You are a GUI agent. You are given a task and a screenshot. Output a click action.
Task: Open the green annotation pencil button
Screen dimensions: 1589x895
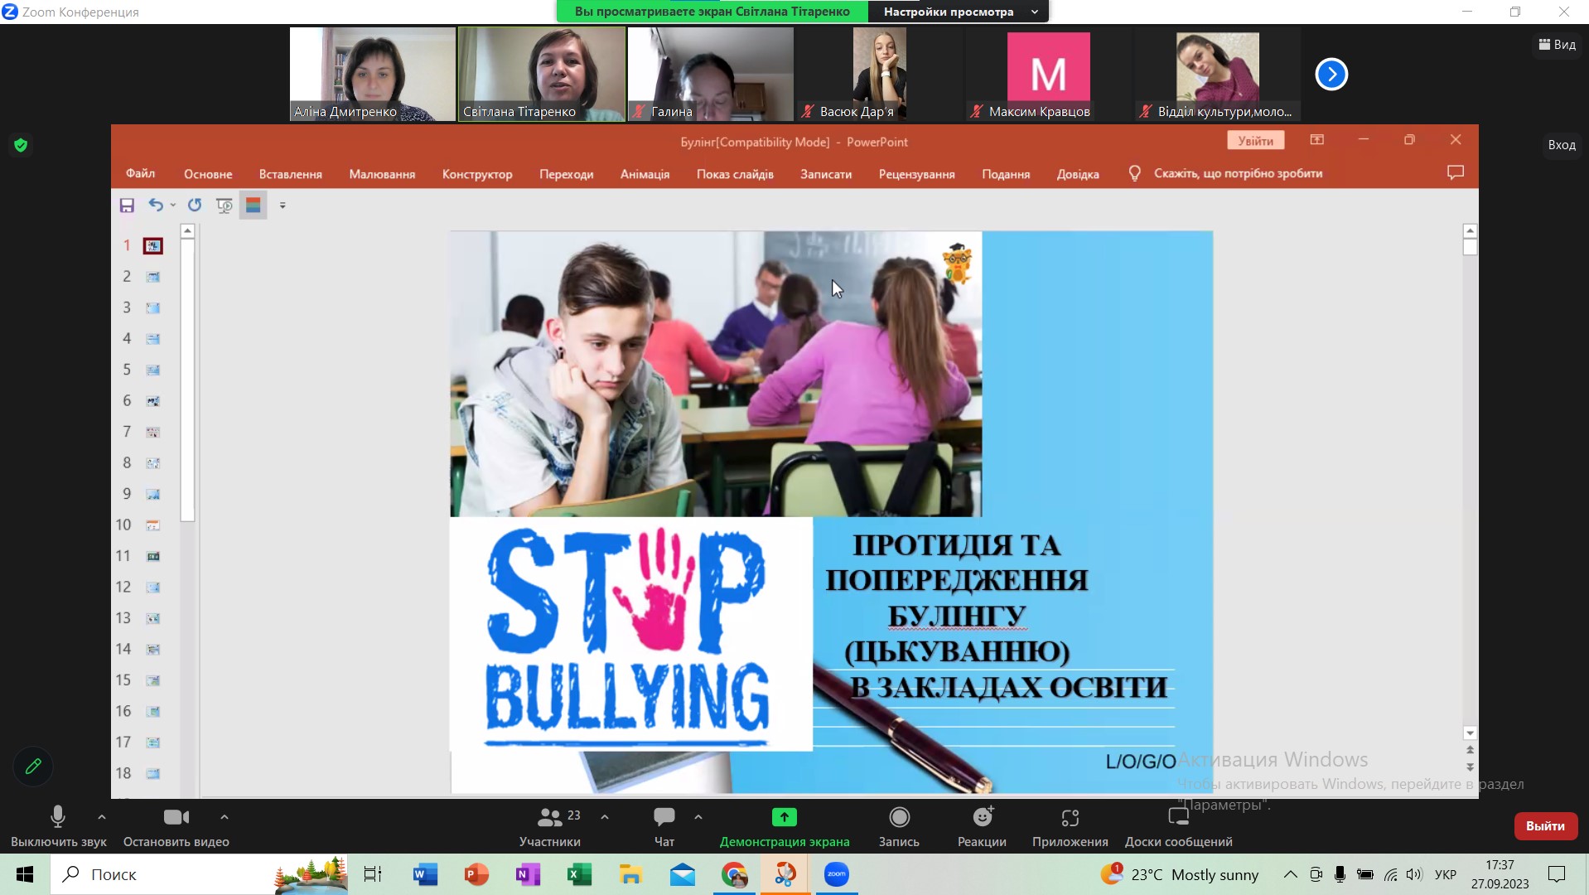[33, 767]
